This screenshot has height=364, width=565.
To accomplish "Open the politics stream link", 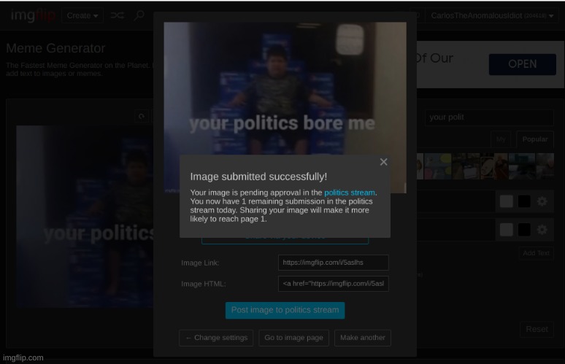I will coord(349,193).
